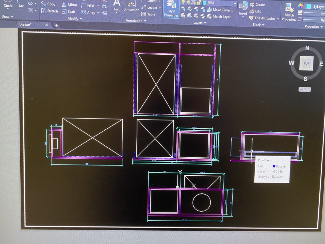Image resolution: width=325 pixels, height=244 pixels.
Task: Click the Match Layer tool
Action: coord(219,17)
